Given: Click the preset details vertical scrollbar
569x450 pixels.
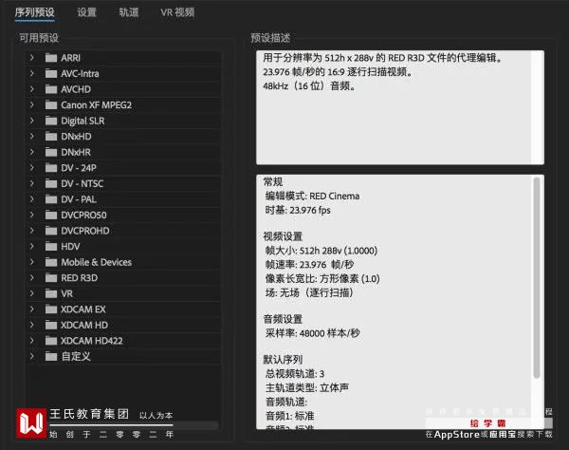Looking at the screenshot, I should (x=537, y=277).
